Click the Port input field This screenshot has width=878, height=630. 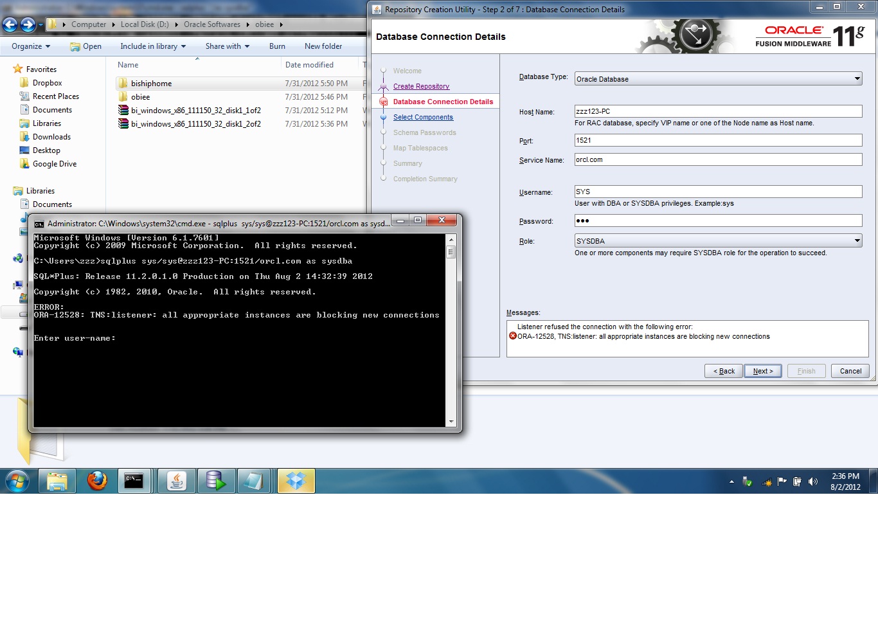coord(718,140)
